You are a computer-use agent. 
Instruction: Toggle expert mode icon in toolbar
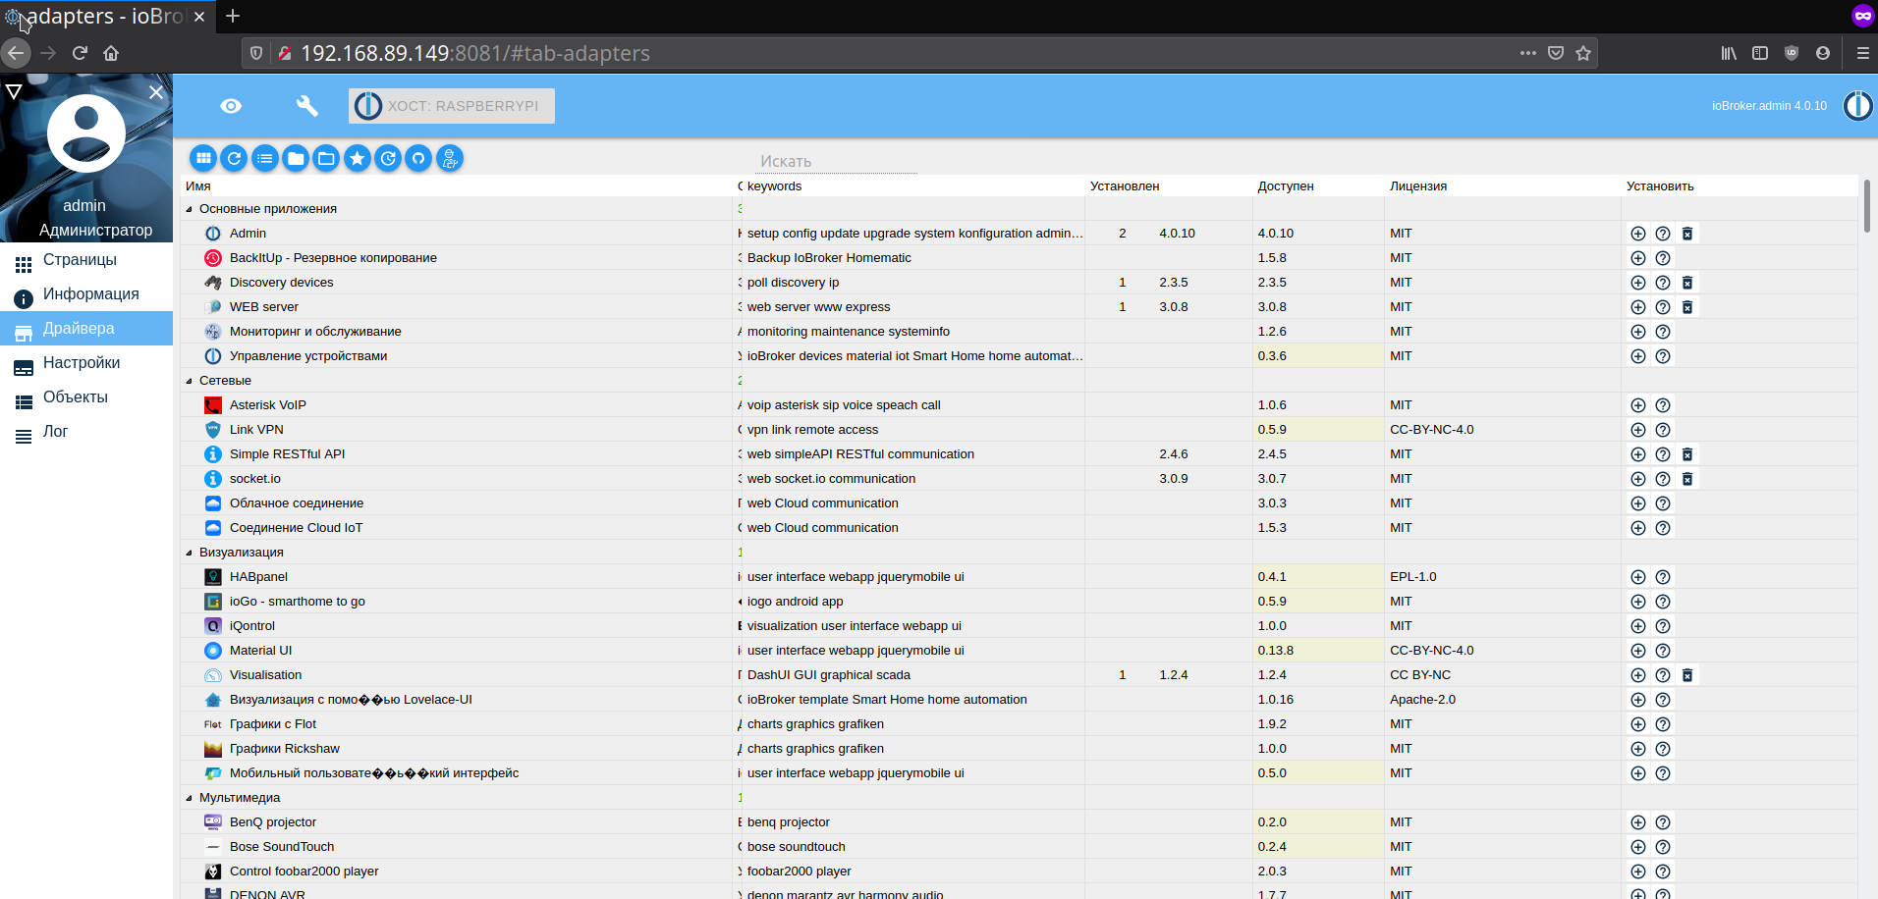click(450, 158)
